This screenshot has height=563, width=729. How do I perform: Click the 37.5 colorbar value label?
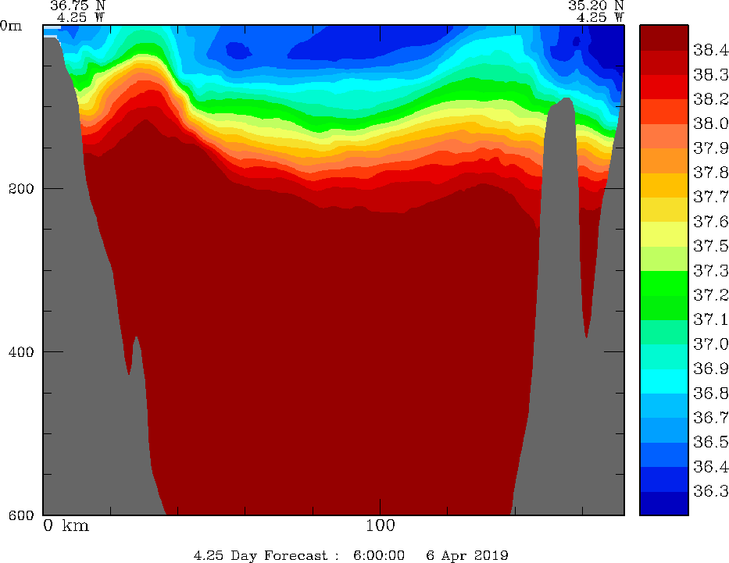710,246
